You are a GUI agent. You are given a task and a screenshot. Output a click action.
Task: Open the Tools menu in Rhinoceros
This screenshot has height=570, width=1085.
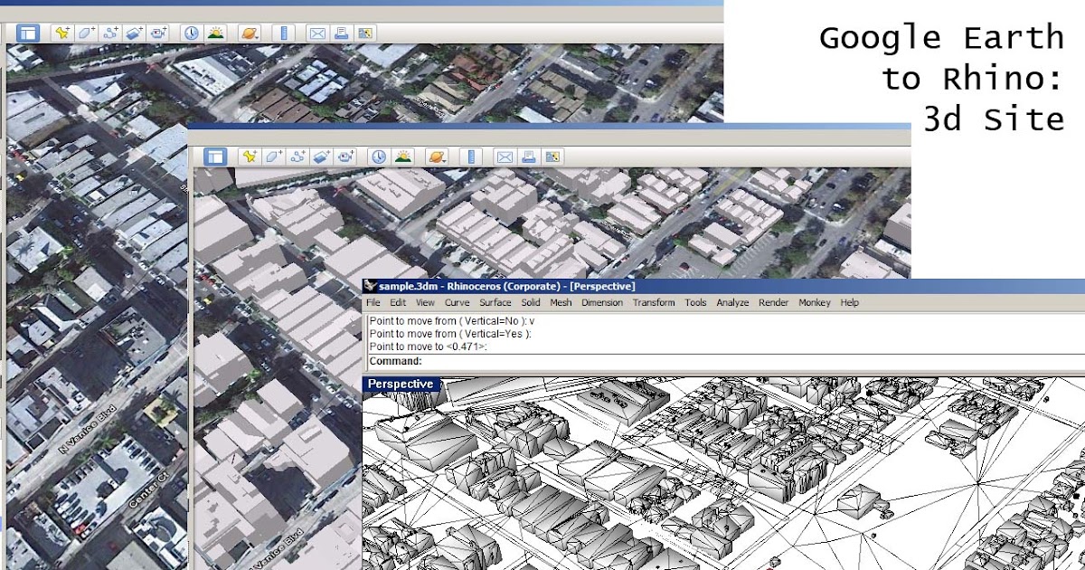(695, 303)
